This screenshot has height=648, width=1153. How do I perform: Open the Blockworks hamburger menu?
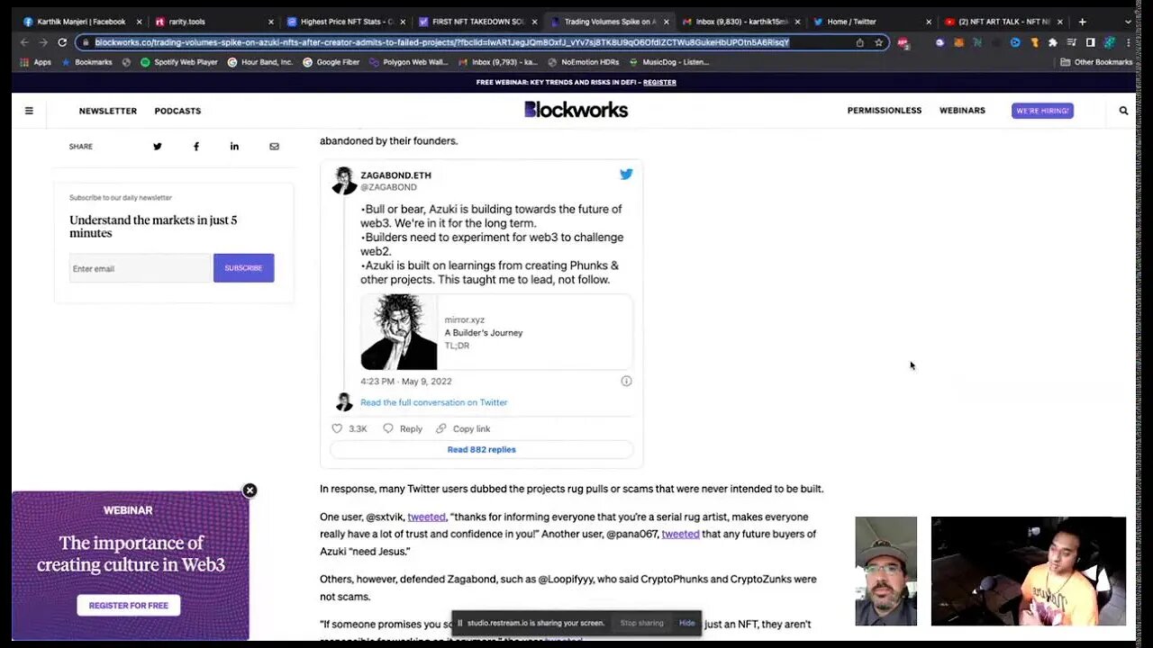pos(29,111)
